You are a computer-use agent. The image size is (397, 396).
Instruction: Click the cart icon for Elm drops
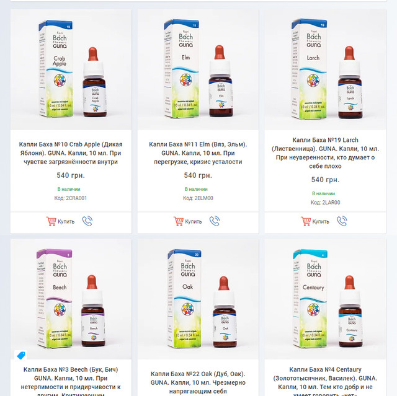coord(178,221)
